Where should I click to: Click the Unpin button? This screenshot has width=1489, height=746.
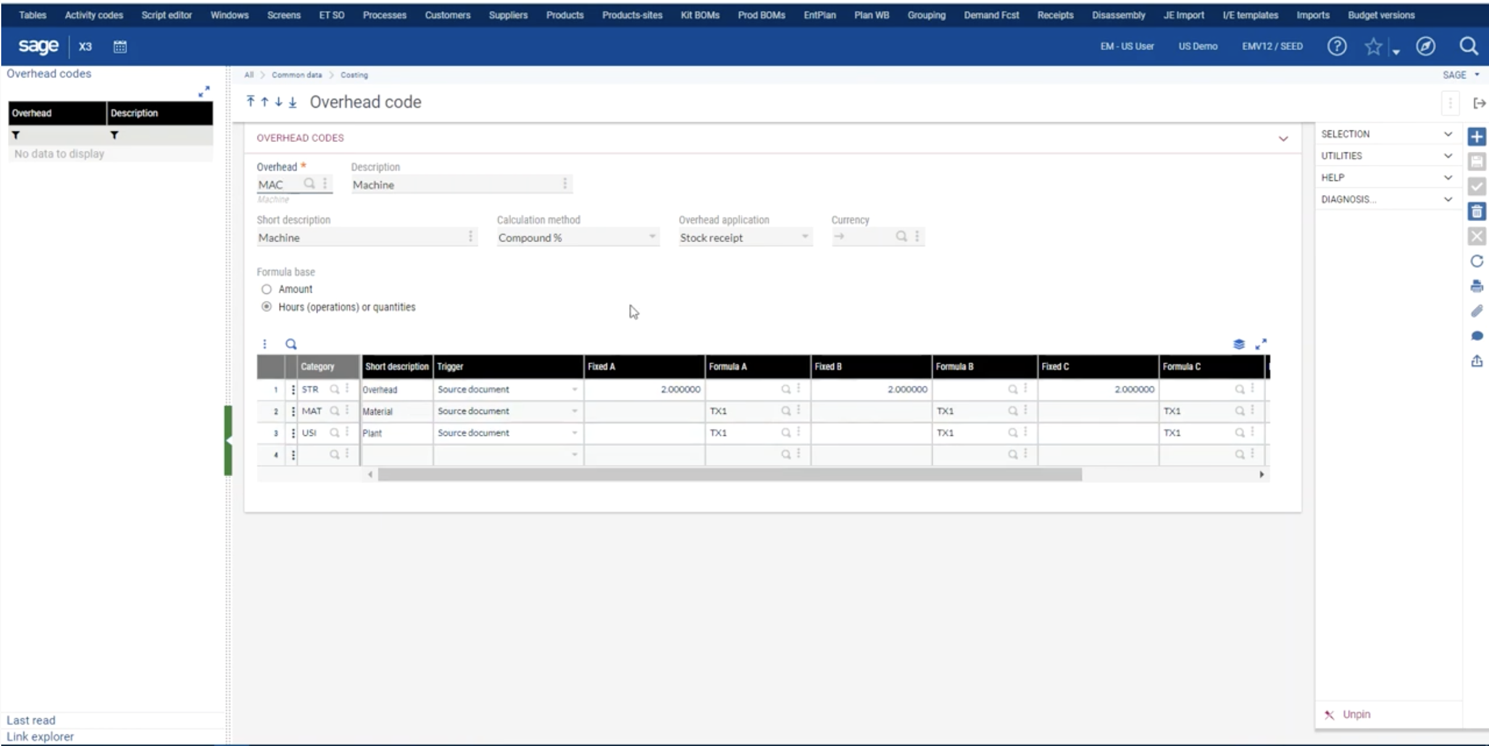[1356, 715]
